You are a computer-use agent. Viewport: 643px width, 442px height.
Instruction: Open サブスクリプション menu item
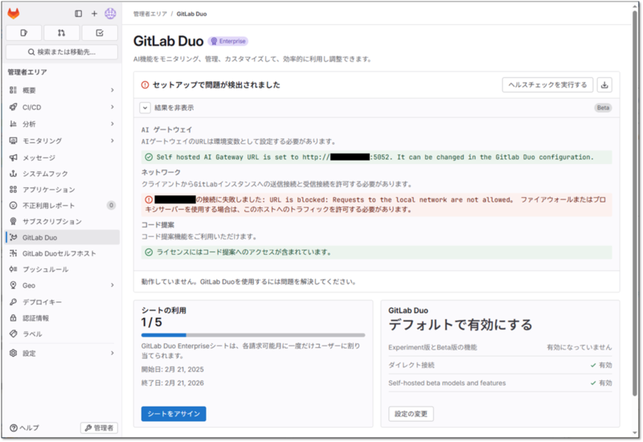(x=63, y=222)
